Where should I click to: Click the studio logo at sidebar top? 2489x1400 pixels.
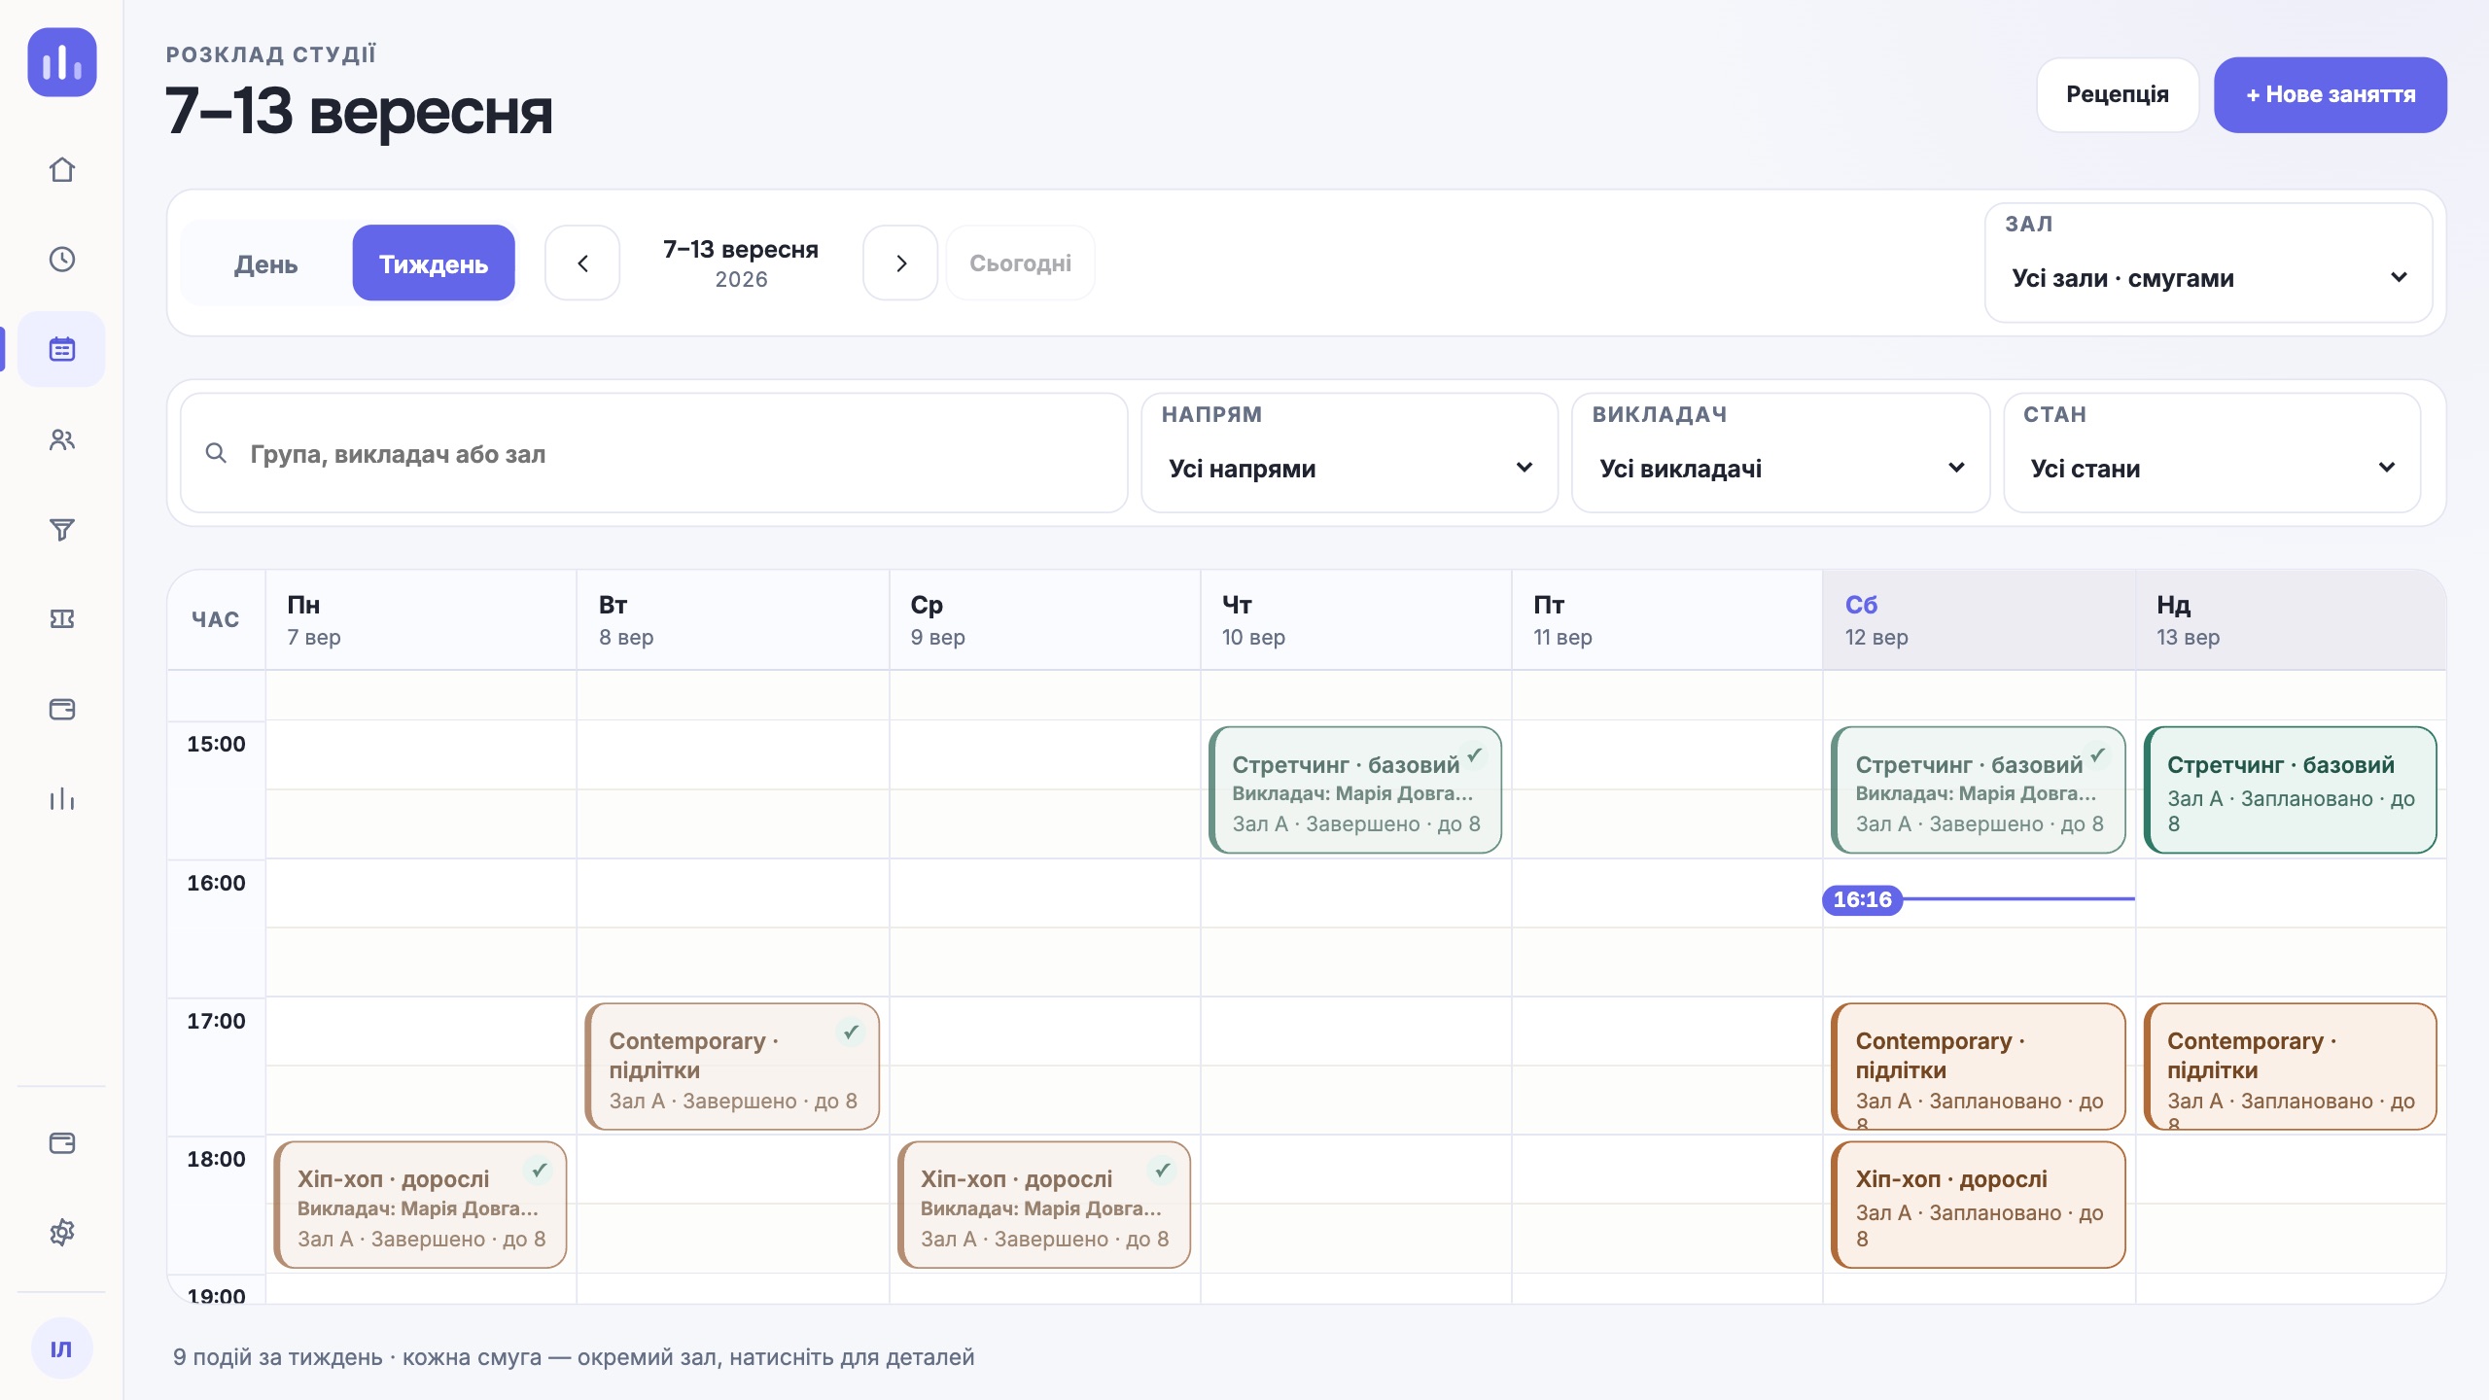click(x=62, y=62)
